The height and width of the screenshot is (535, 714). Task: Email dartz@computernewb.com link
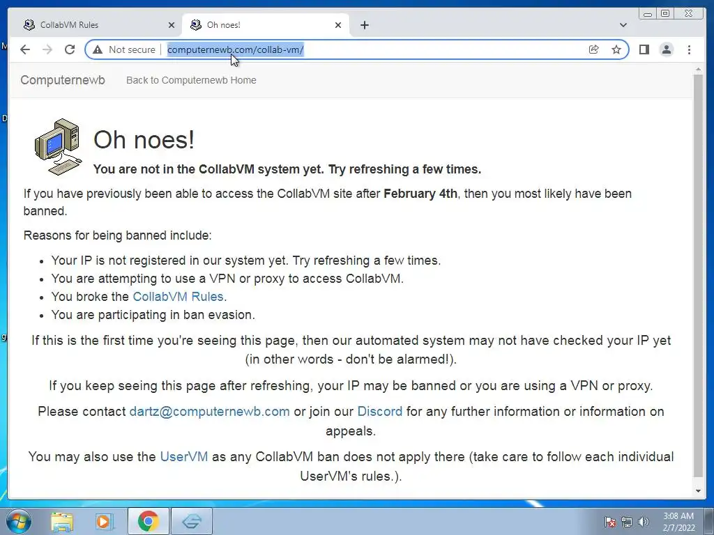tap(209, 411)
